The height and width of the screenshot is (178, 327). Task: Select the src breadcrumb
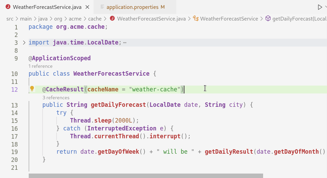pos(10,19)
